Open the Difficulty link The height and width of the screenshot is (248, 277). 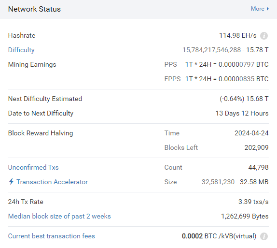click(x=21, y=50)
